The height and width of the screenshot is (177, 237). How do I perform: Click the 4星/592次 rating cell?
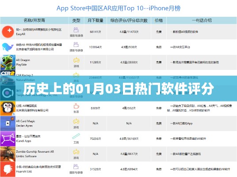[129, 108]
